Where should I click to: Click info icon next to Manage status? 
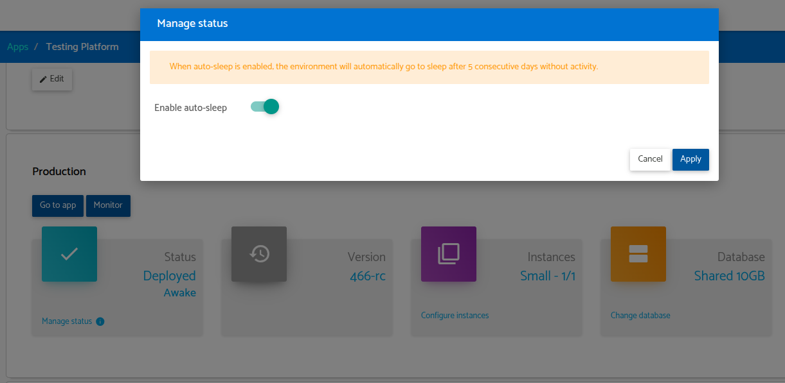[100, 321]
